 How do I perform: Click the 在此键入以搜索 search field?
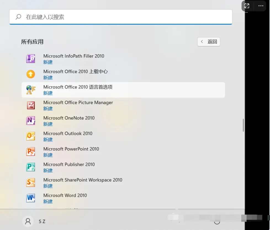point(121,17)
